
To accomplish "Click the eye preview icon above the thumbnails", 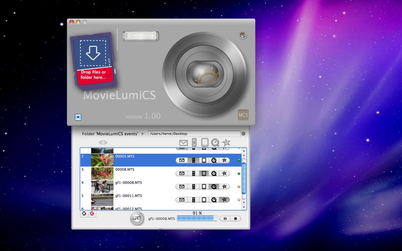I will point(103,143).
